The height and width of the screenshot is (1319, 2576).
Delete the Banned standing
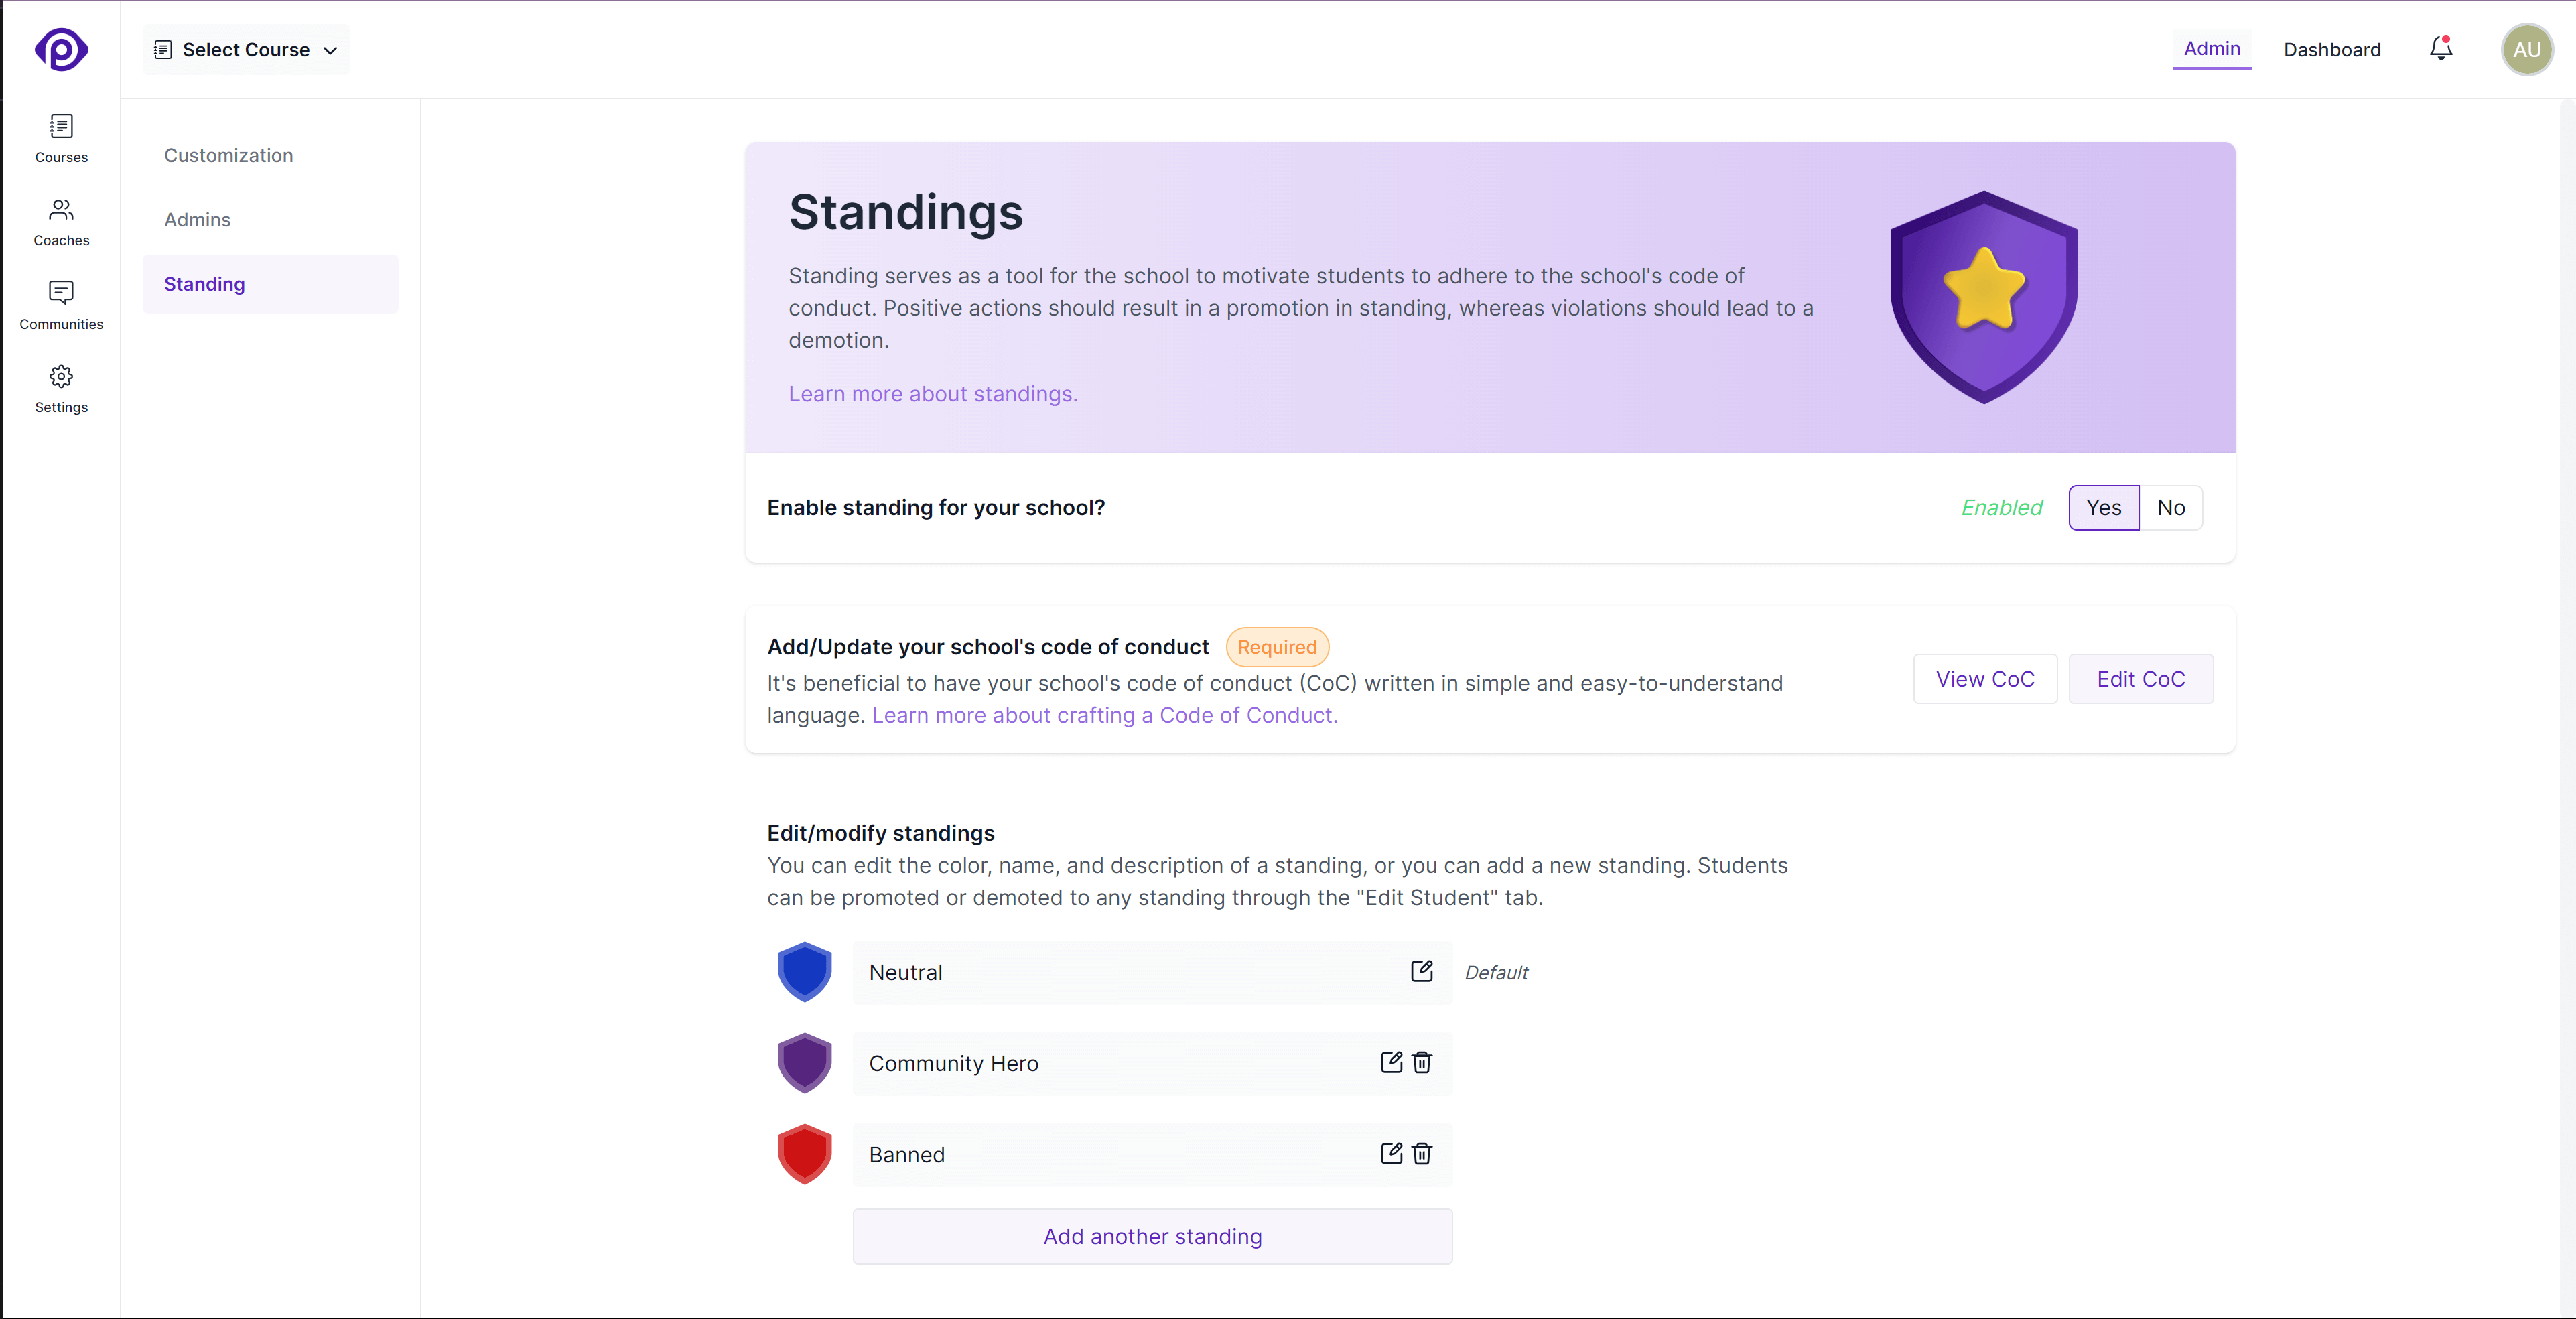[1422, 1154]
